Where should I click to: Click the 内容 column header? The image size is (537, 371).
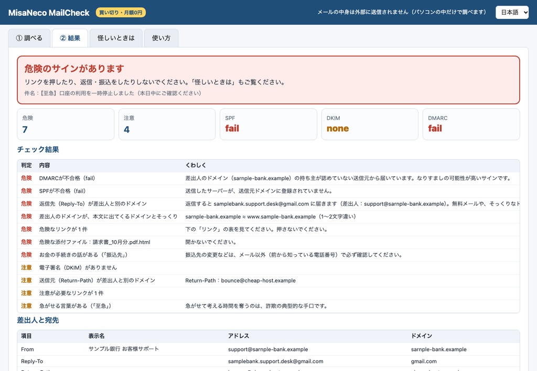coord(45,165)
